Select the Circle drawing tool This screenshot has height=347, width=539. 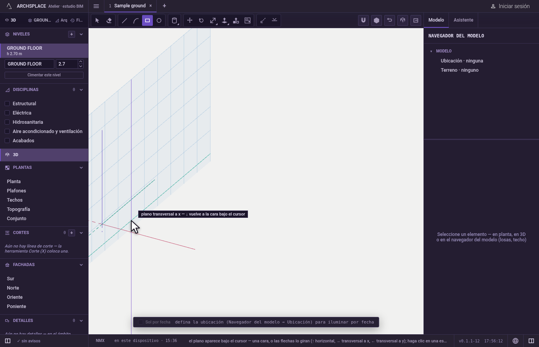point(159,20)
